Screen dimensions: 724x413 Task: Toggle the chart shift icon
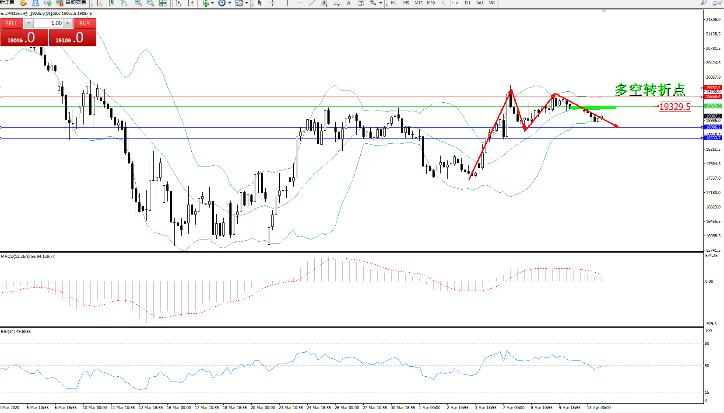point(190,3)
